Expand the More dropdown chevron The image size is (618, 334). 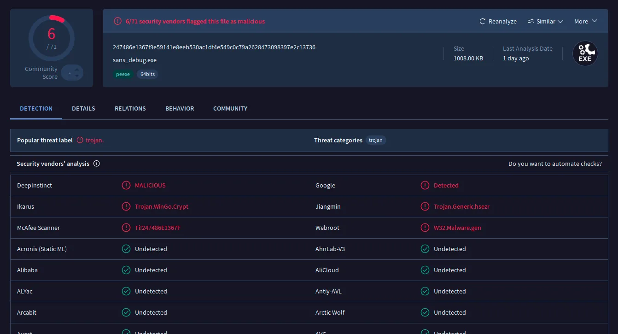[x=594, y=21]
